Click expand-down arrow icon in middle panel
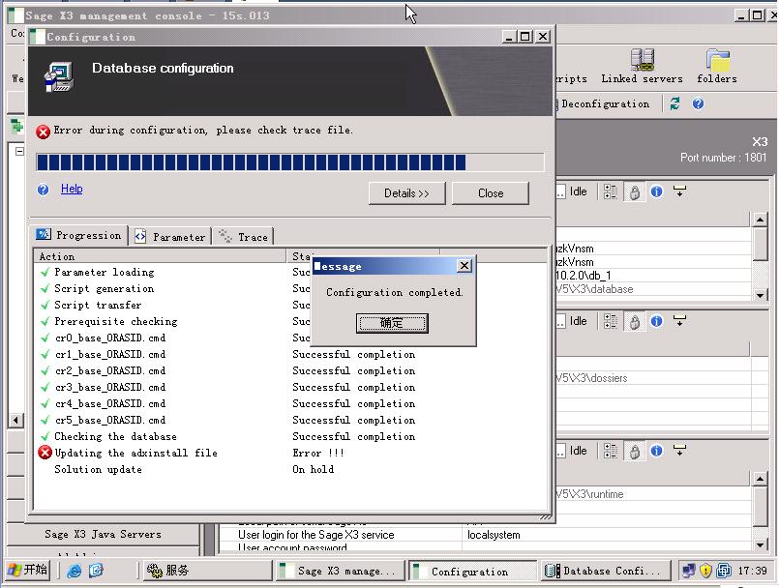The width and height of the screenshot is (779, 588). point(679,321)
